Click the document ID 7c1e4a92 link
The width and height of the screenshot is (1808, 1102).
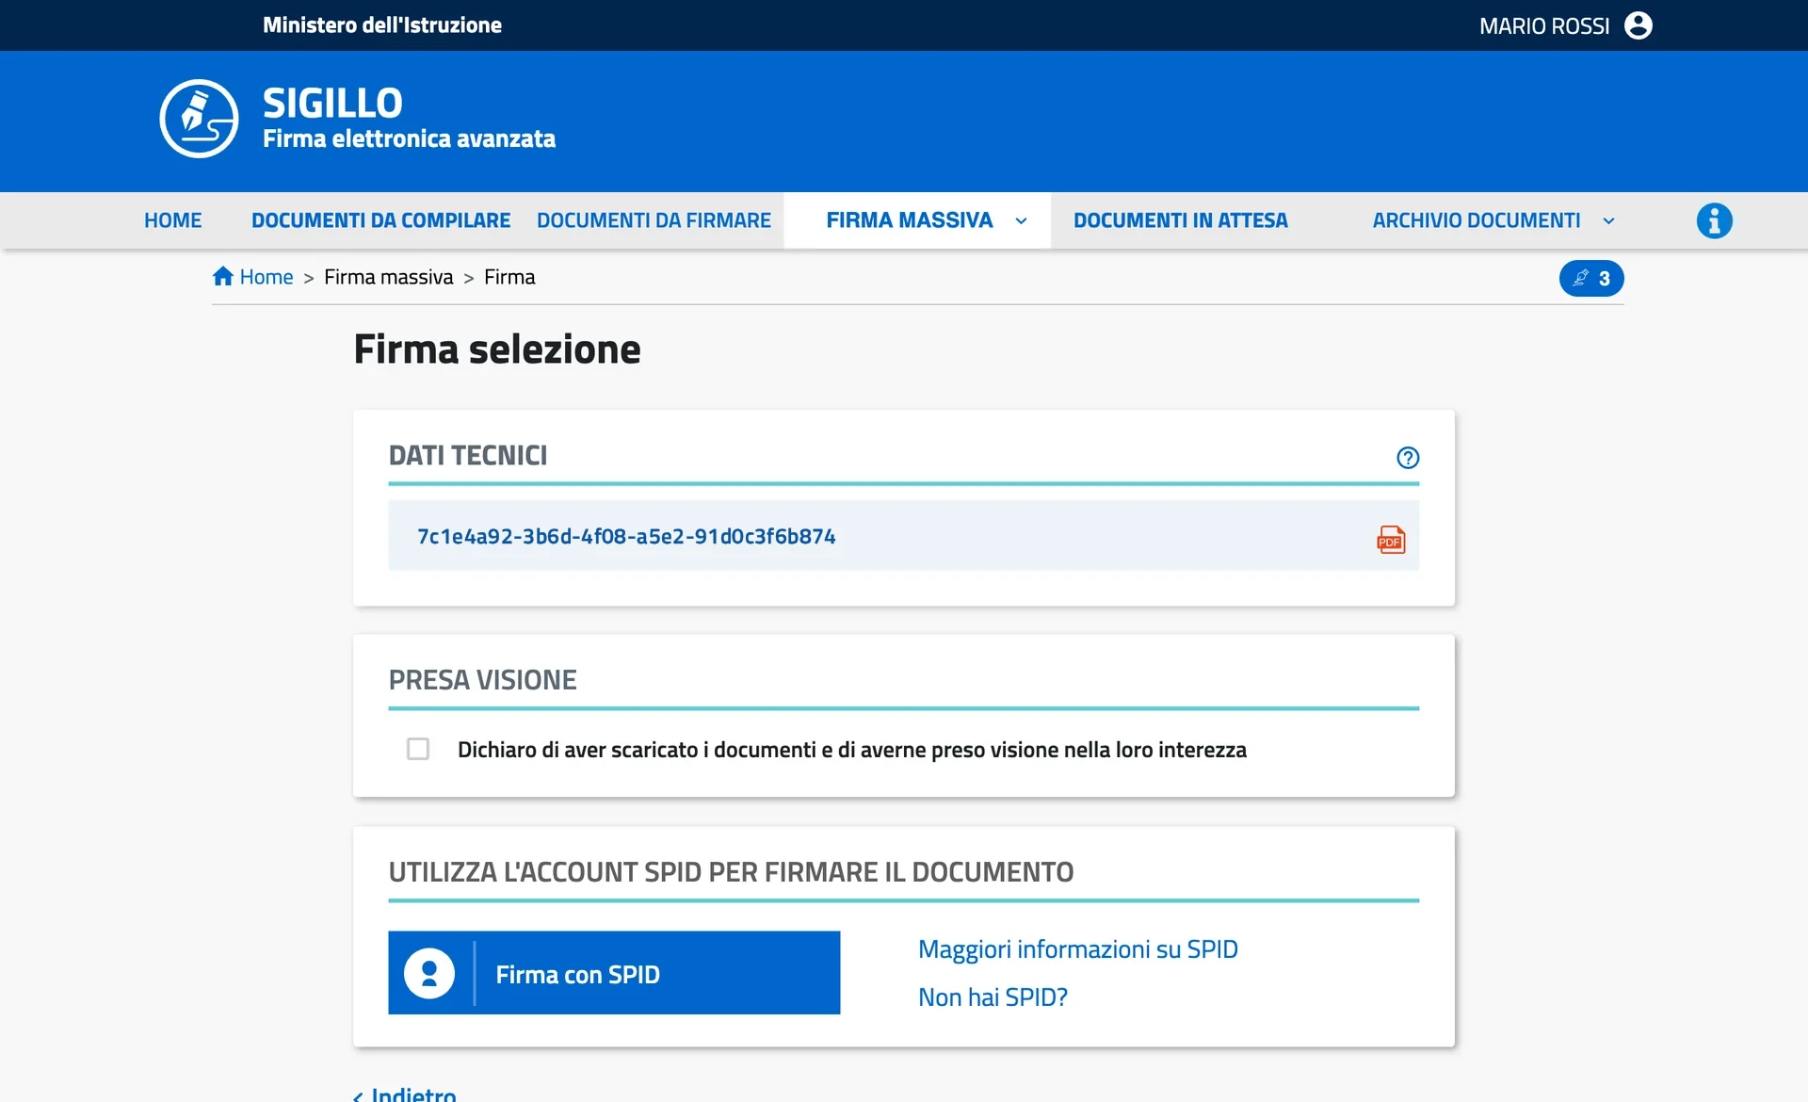626,536
